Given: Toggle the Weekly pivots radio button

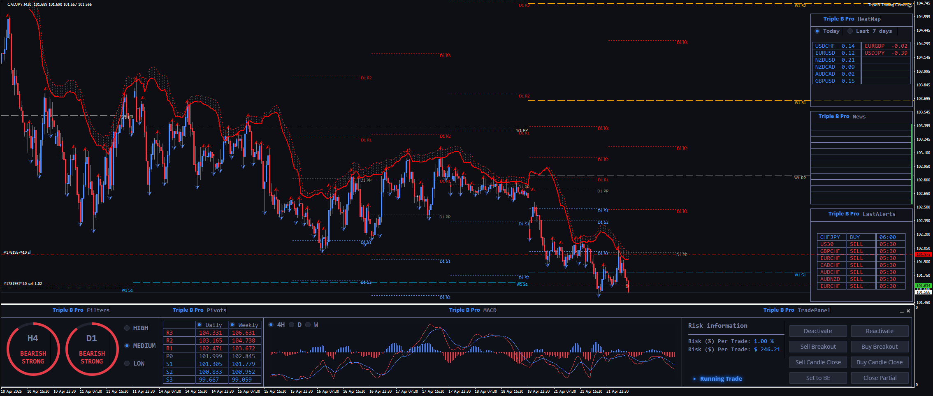Looking at the screenshot, I should (232, 325).
